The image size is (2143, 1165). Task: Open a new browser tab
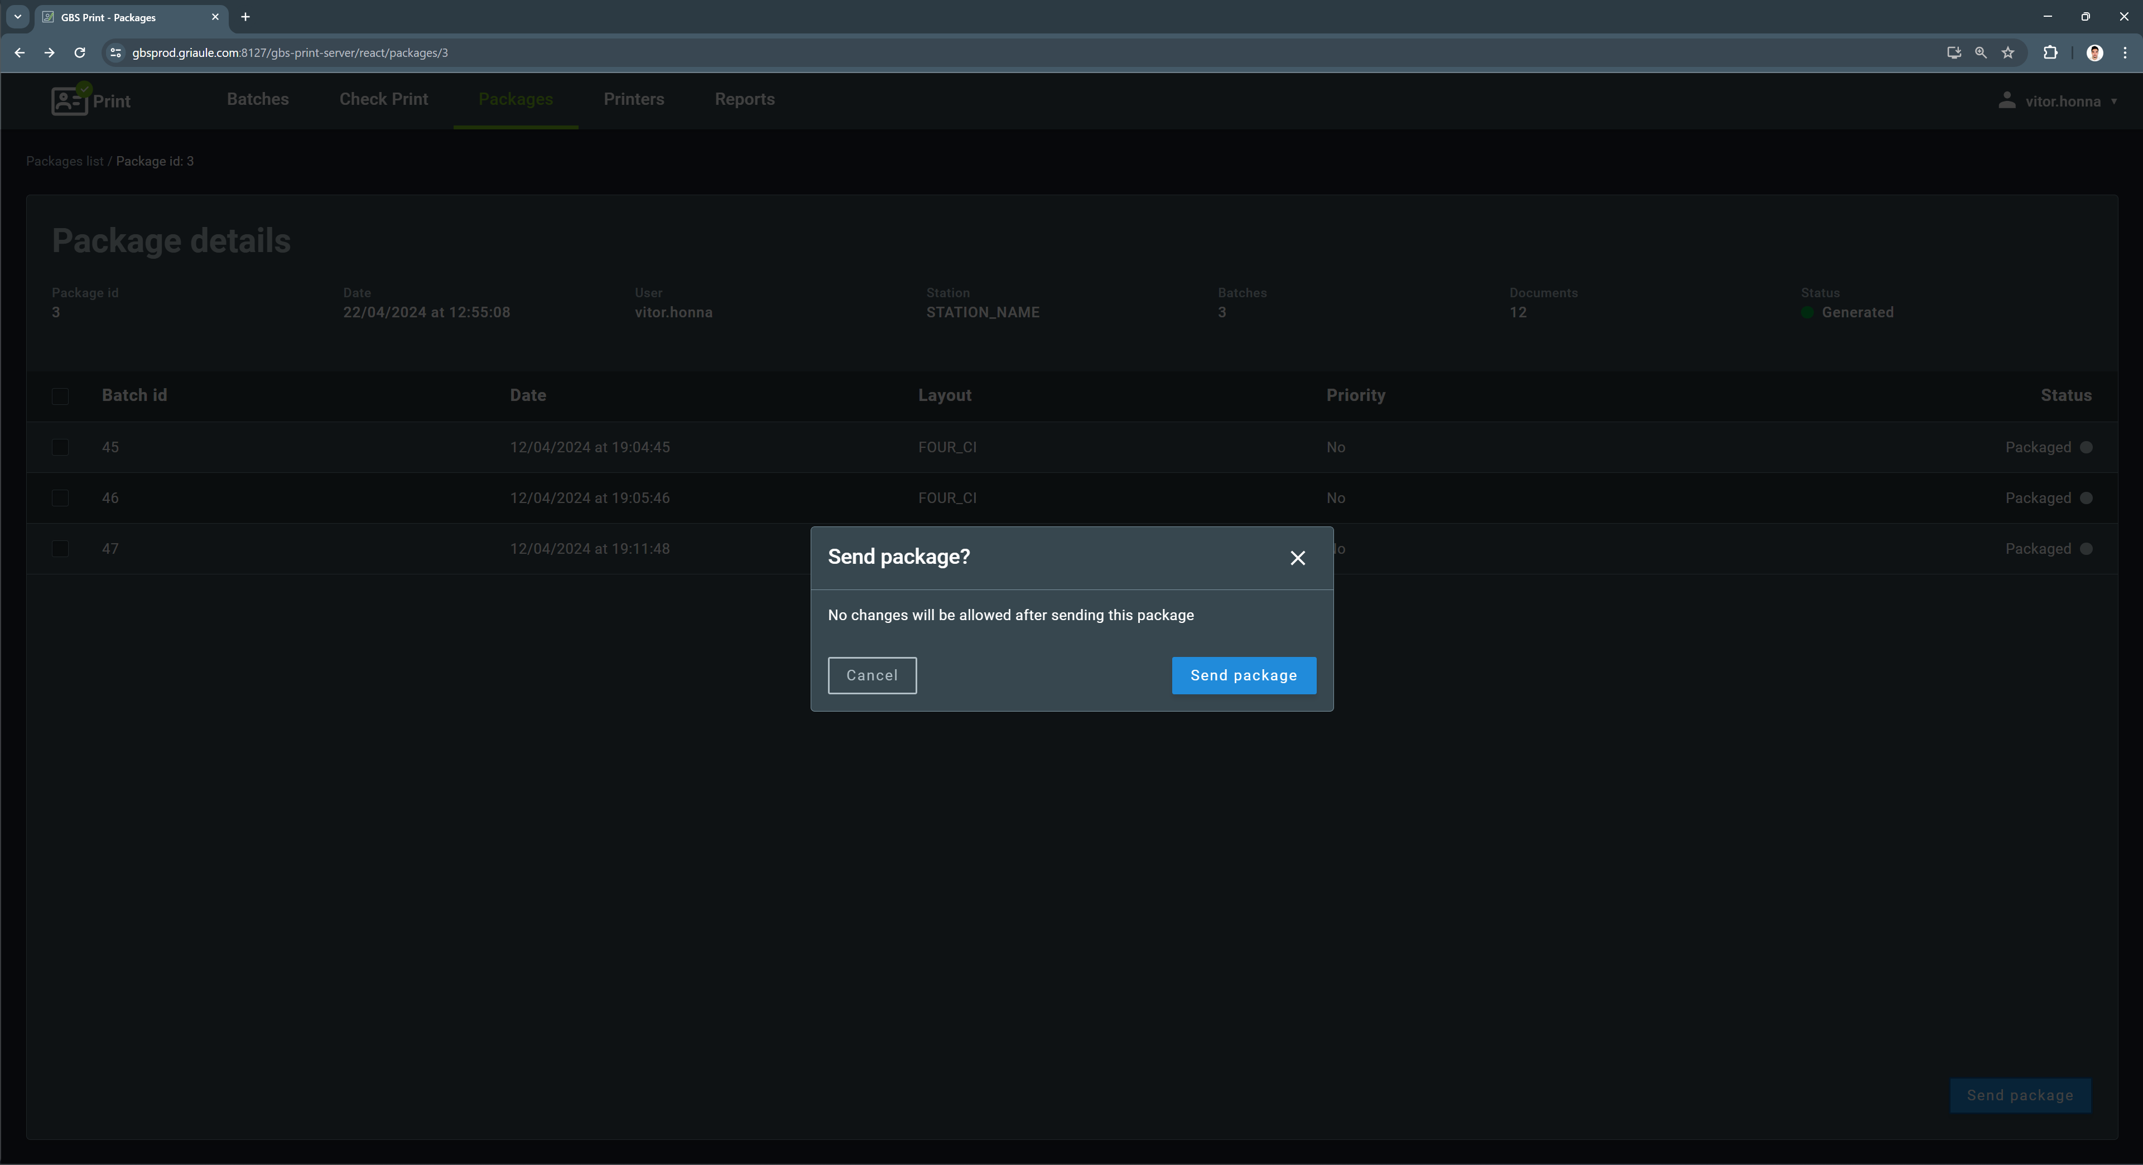coord(245,17)
